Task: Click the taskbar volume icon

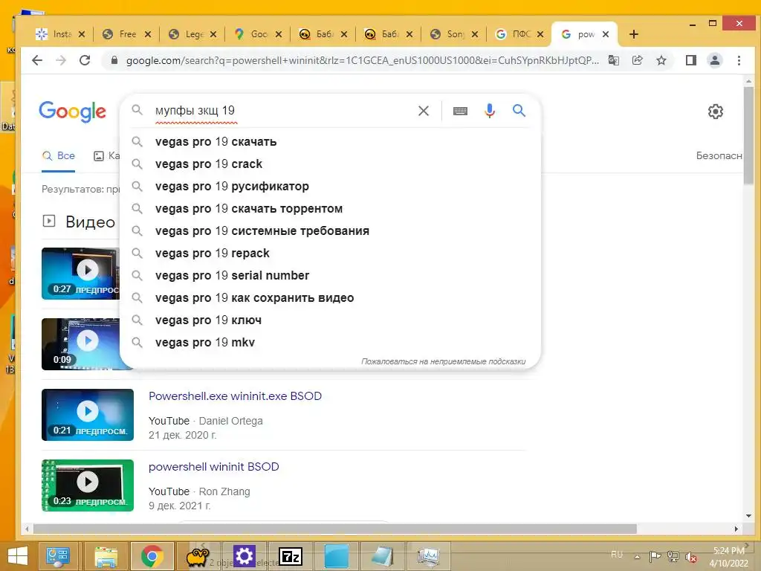Action: point(690,557)
